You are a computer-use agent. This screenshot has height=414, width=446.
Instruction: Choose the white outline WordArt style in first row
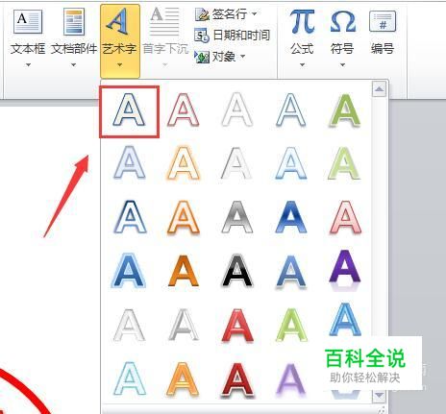coord(237,110)
